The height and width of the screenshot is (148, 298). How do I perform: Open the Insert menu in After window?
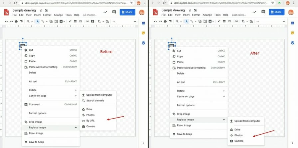186,15
